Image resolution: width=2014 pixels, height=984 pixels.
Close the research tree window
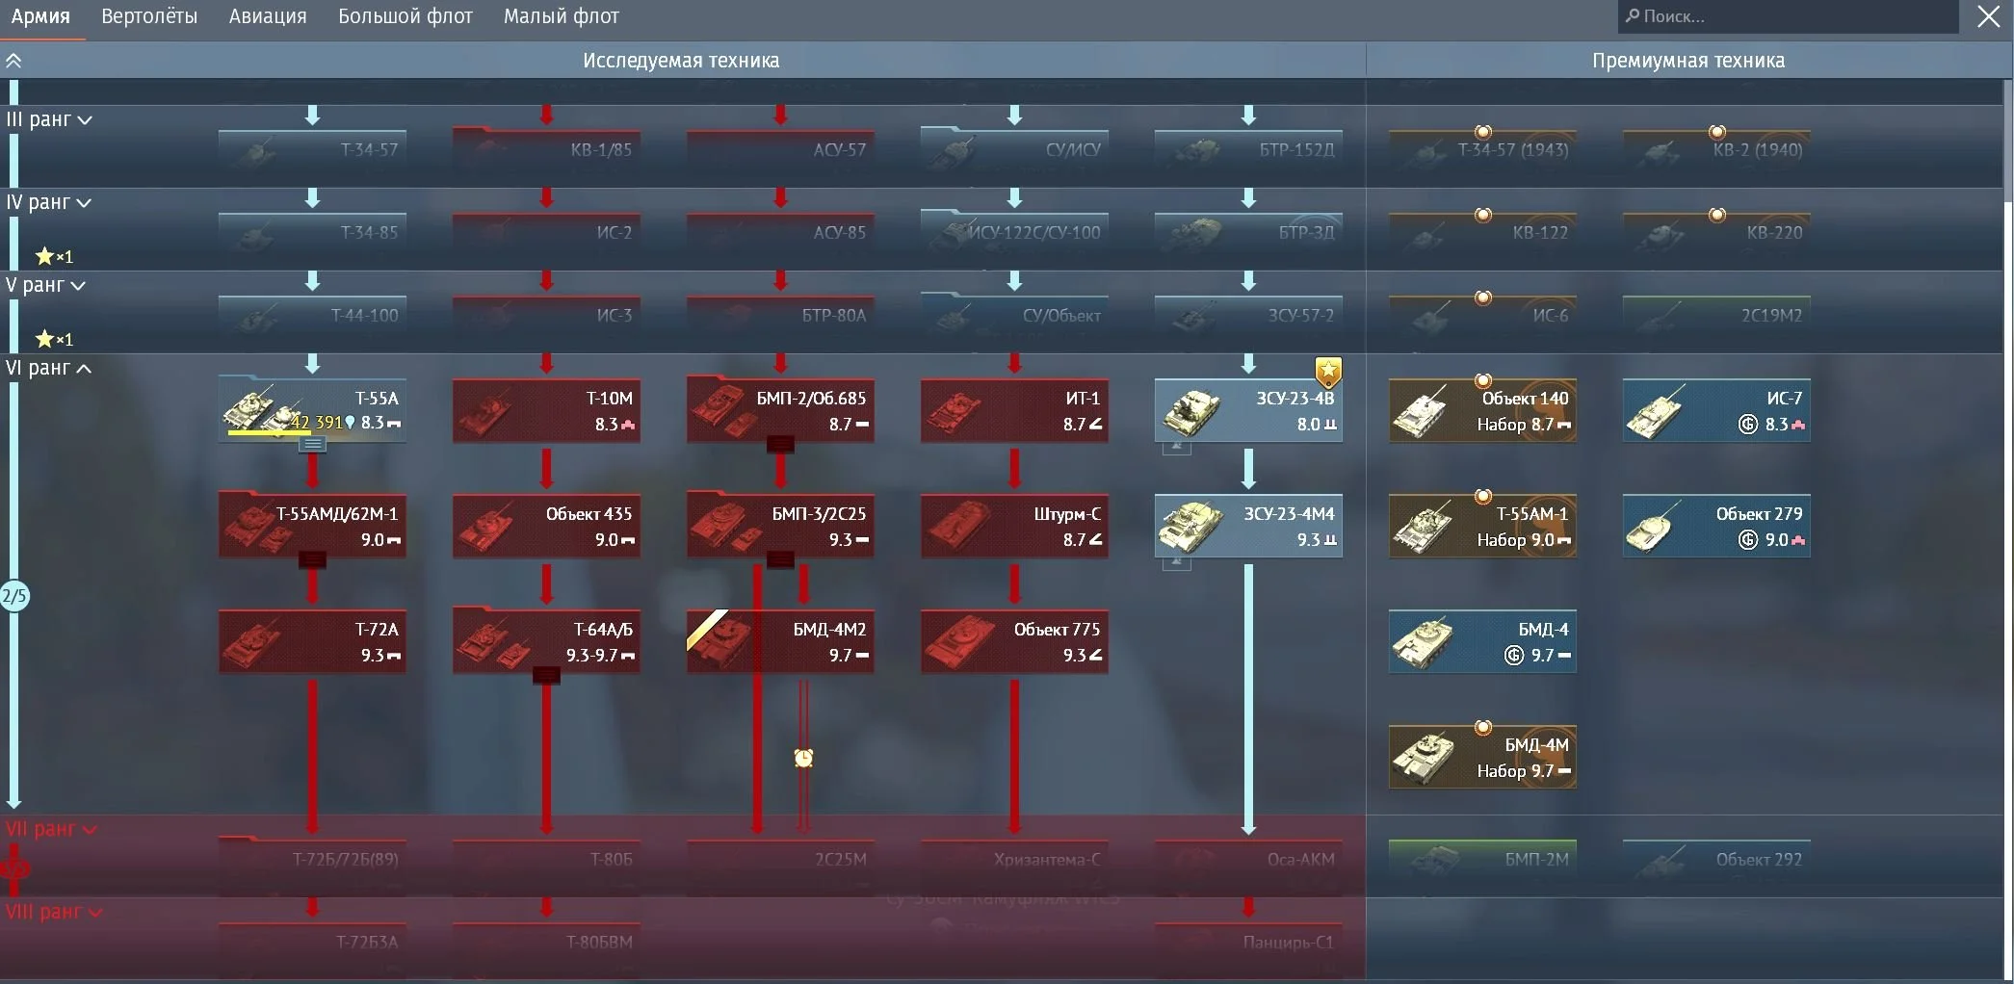coord(1989,16)
